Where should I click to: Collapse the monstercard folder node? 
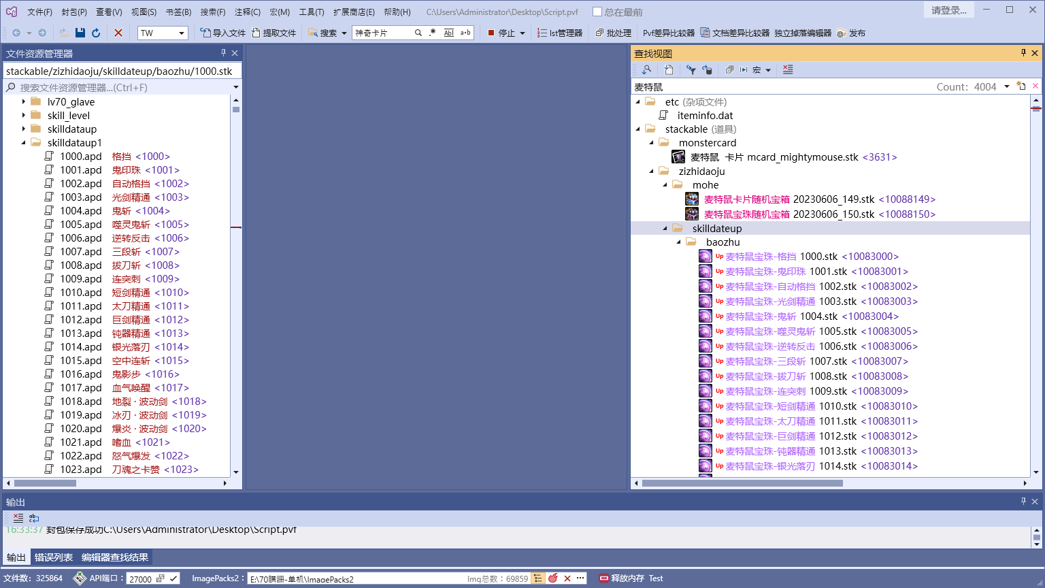pyautogui.click(x=651, y=142)
